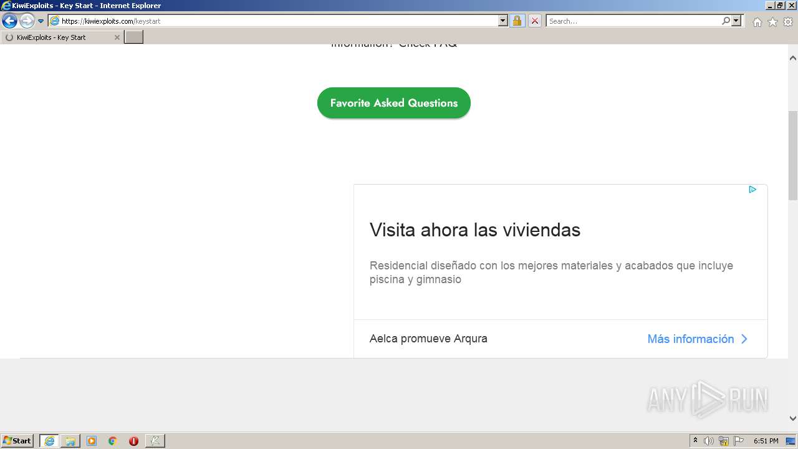The height and width of the screenshot is (449, 798).
Task: Open the File Explorer taskbar icon
Action: [x=70, y=441]
